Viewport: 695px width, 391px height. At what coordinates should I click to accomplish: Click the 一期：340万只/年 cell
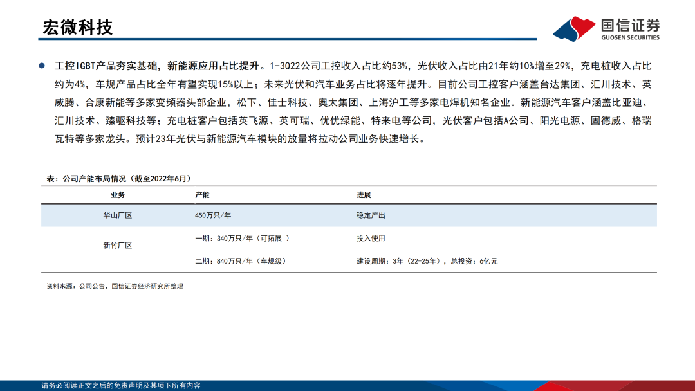(242, 238)
